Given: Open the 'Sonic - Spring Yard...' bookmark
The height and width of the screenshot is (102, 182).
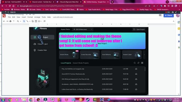Looking at the screenshot, I should (x=50, y=9).
